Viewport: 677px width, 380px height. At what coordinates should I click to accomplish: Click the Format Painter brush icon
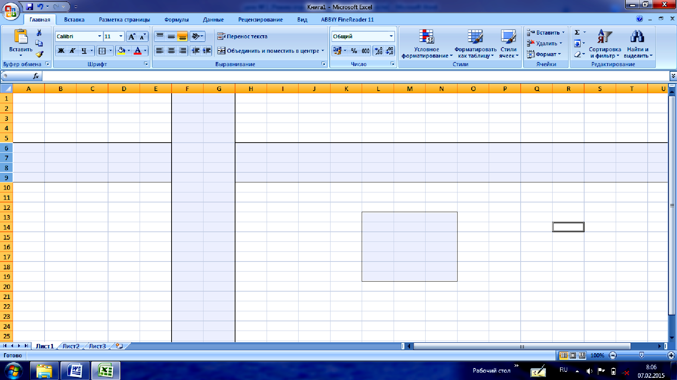coord(39,54)
